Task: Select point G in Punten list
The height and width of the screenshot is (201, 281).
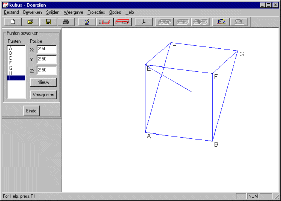Action: pyautogui.click(x=16, y=68)
